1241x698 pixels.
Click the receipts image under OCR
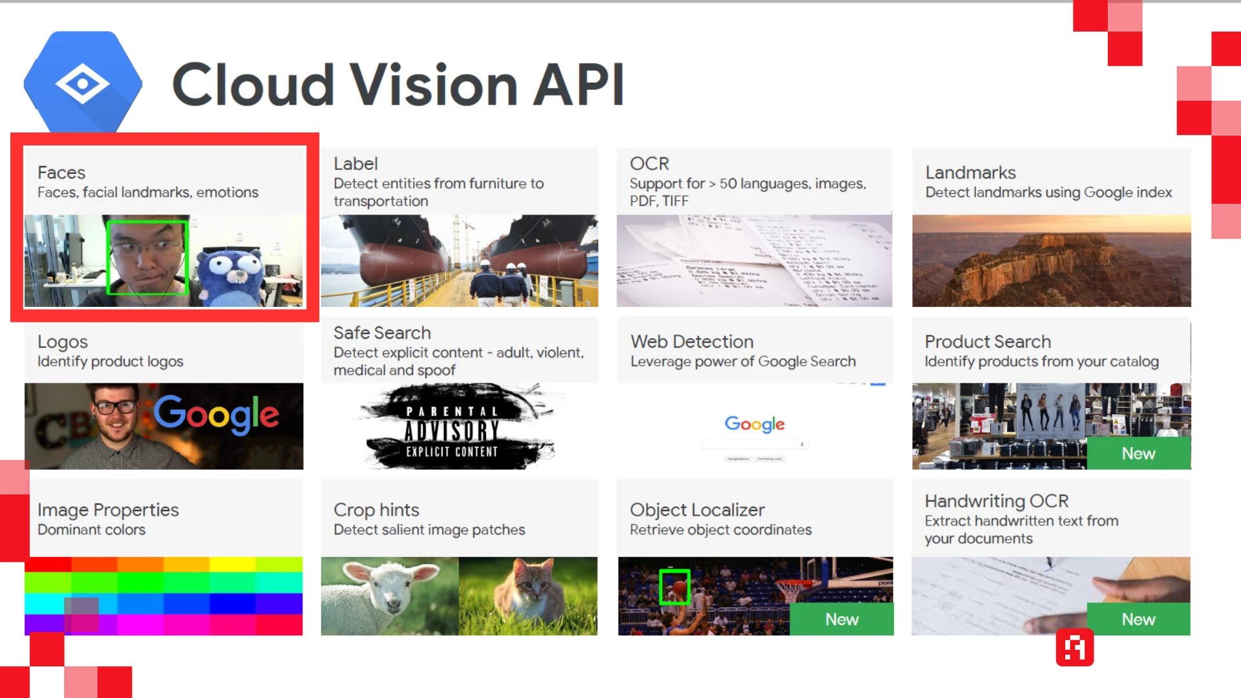[754, 261]
